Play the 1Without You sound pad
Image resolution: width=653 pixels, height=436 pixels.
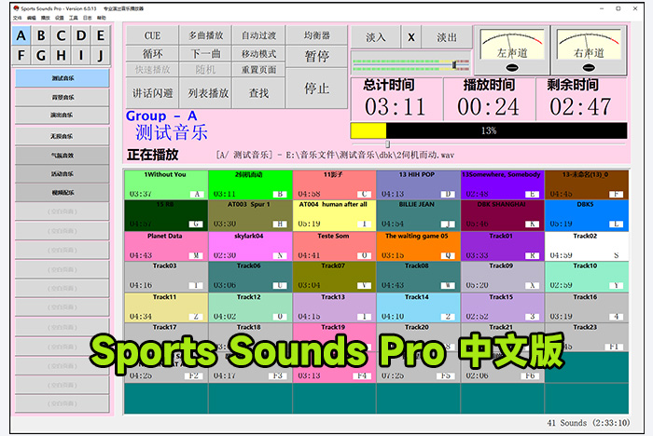pos(166,184)
